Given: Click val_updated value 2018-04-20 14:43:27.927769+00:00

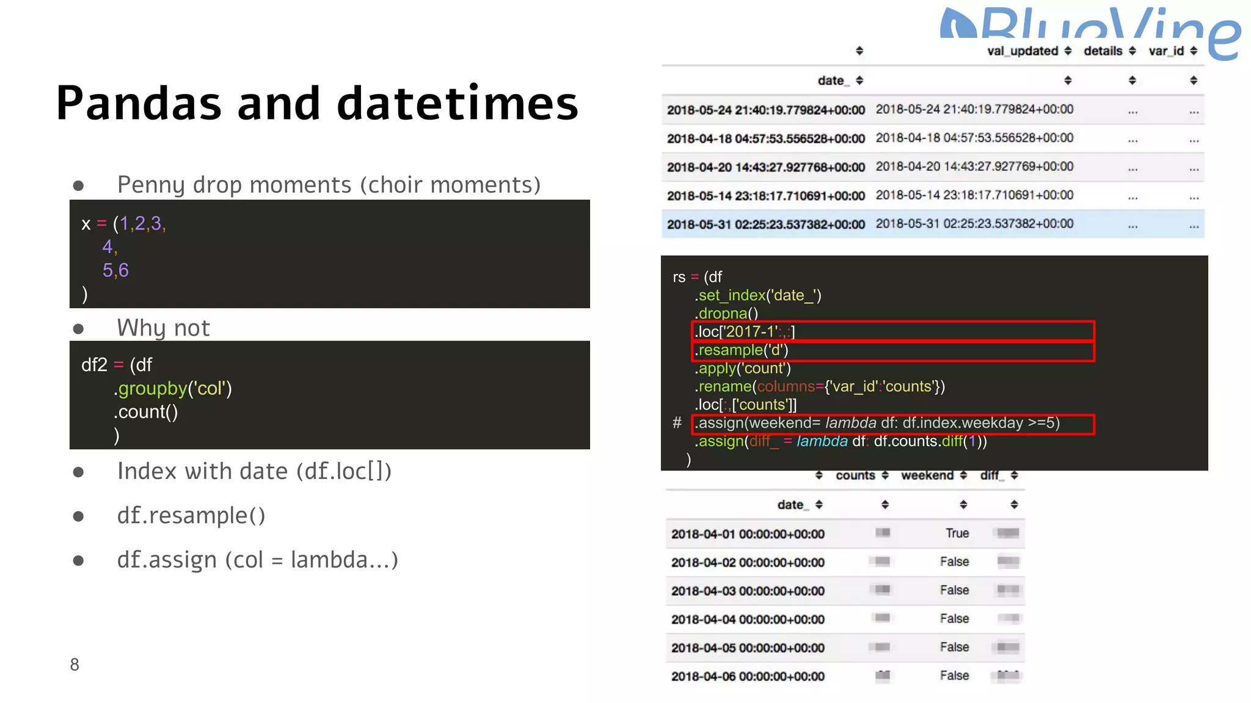Looking at the screenshot, I should coord(974,167).
